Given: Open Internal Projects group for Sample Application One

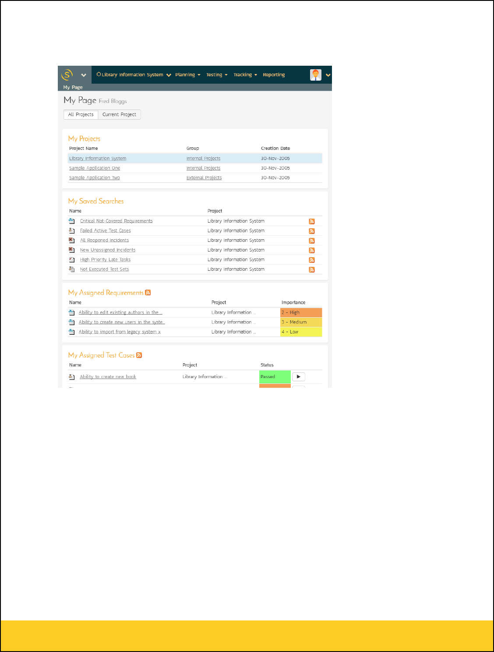Looking at the screenshot, I should tap(203, 168).
